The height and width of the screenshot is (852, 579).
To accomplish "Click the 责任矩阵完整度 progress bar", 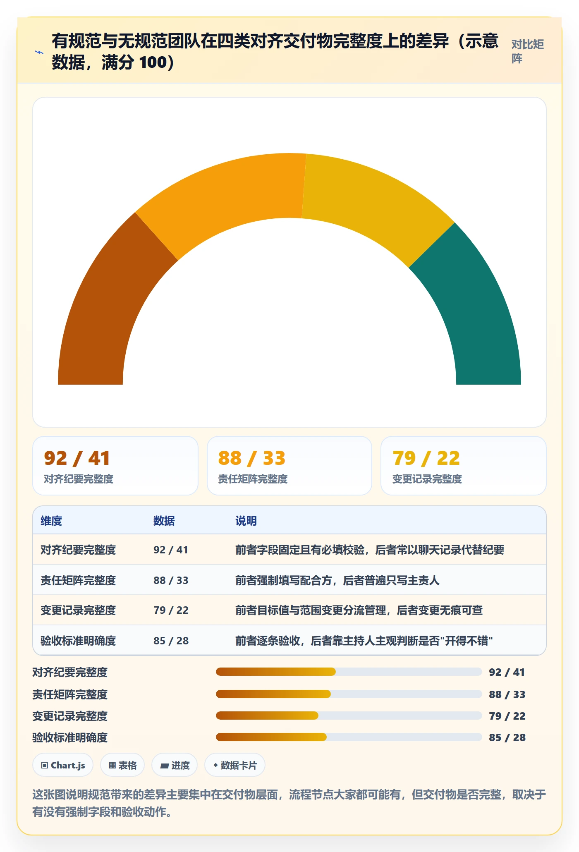I will [x=349, y=694].
